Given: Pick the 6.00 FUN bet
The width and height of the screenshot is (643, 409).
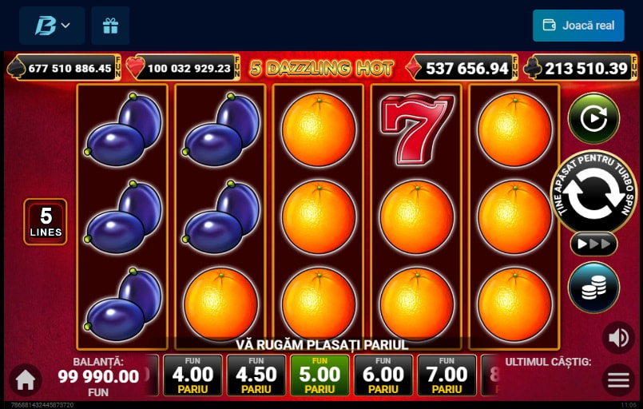Looking at the screenshot, I should pos(383,375).
